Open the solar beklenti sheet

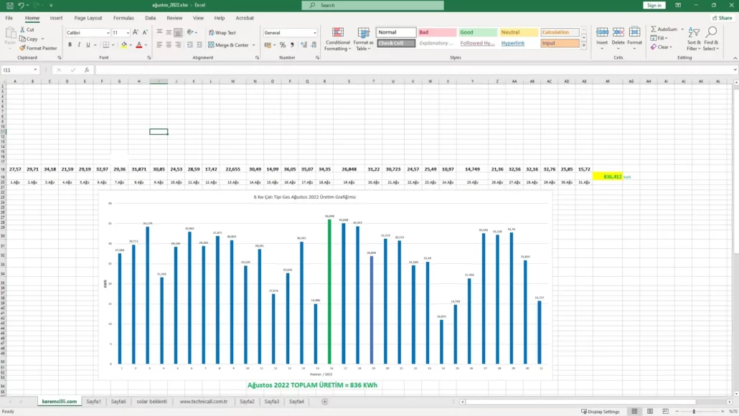pyautogui.click(x=152, y=402)
